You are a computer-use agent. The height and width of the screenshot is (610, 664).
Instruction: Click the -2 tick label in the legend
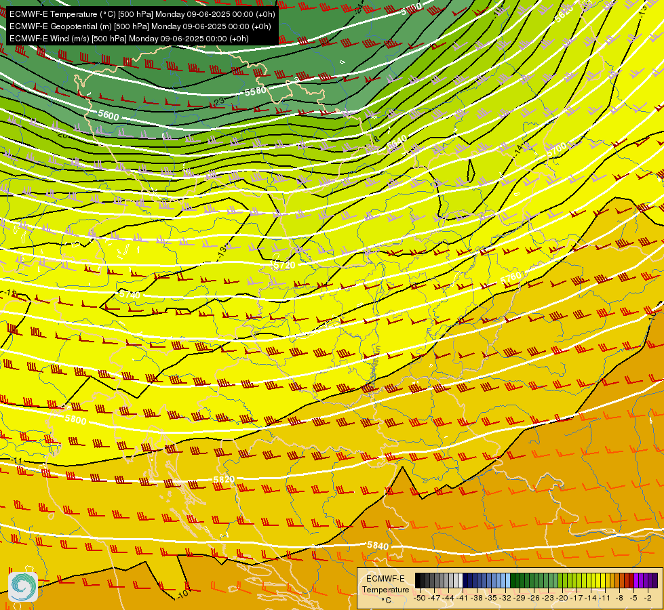648,598
